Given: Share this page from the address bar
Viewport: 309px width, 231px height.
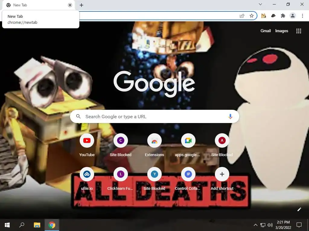Looking at the screenshot, I should point(242,16).
